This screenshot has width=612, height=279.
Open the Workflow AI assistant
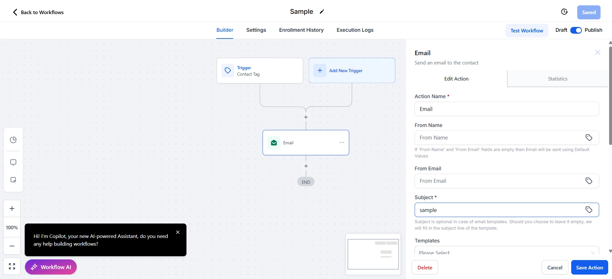point(51,267)
